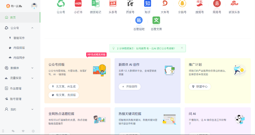The height and width of the screenshot is (135, 255).
Task: Open the 2 分钟视频演示 demo link
Action: click(x=146, y=48)
